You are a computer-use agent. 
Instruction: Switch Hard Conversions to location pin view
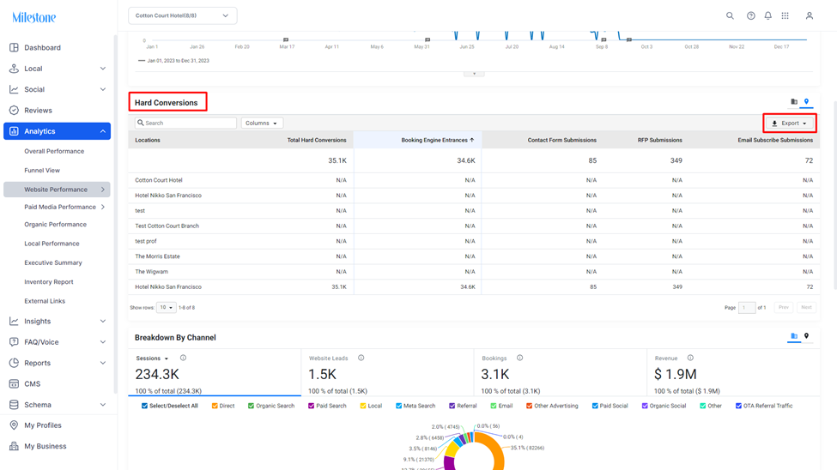[807, 101]
